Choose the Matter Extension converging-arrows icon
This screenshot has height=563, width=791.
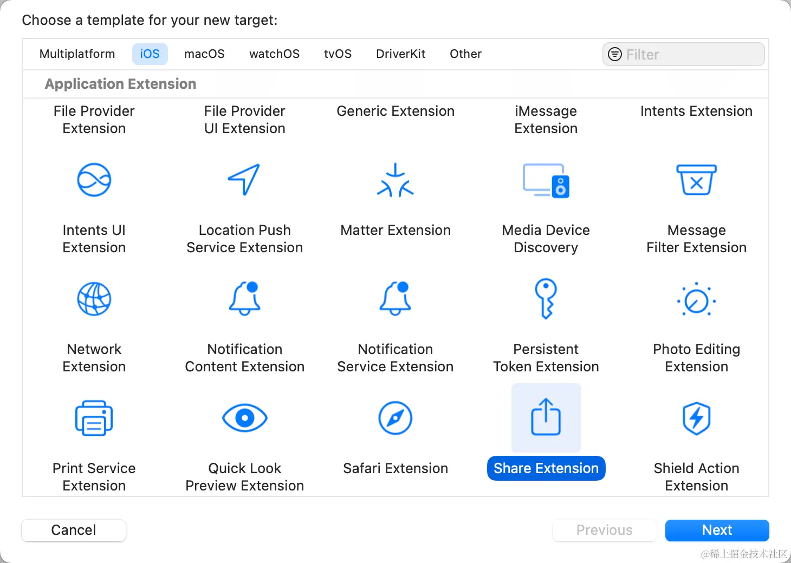click(x=395, y=180)
